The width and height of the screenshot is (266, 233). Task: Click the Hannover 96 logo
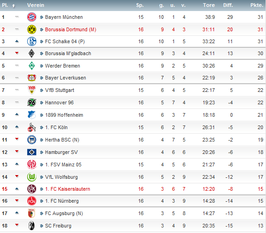[x=32, y=102]
